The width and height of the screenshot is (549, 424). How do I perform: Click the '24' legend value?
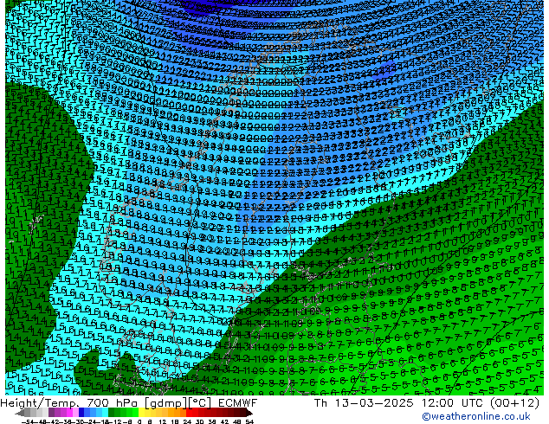coord(187,421)
